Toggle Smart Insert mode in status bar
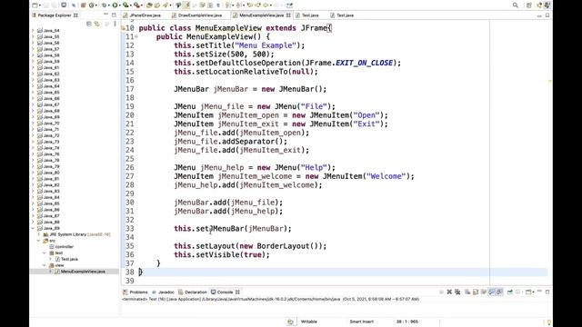This screenshot has height=327, width=582. tap(361, 322)
